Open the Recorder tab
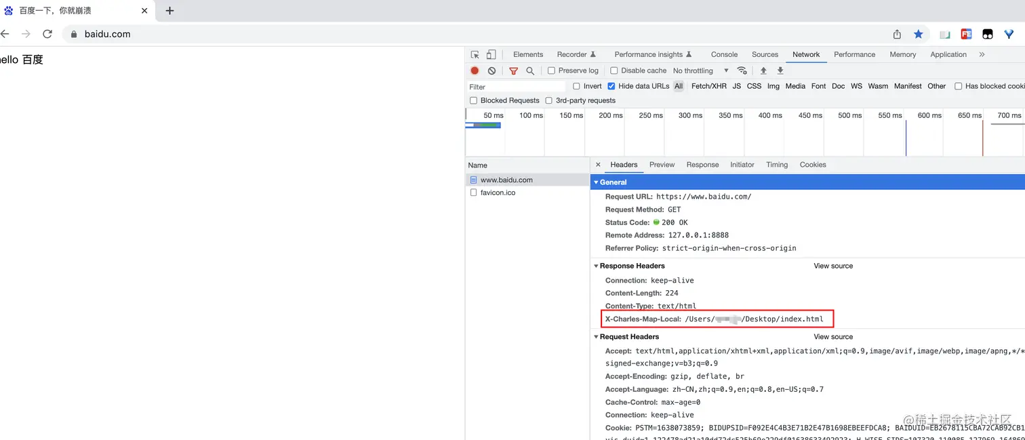1025x440 pixels. tap(576, 55)
